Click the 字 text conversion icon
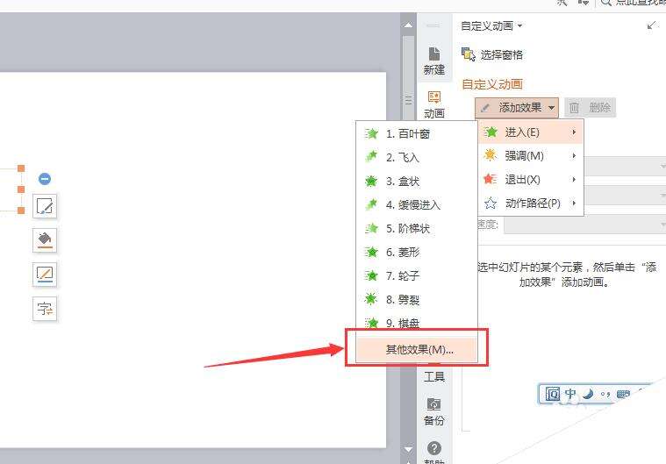This screenshot has width=666, height=464. point(45,308)
